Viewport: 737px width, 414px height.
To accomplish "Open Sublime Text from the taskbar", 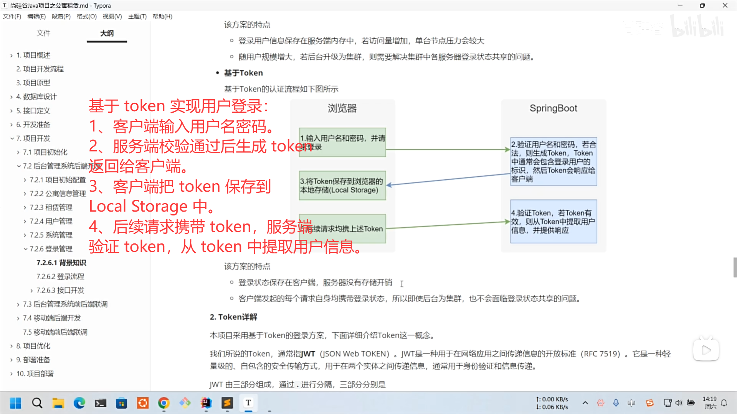I will pos(227,403).
